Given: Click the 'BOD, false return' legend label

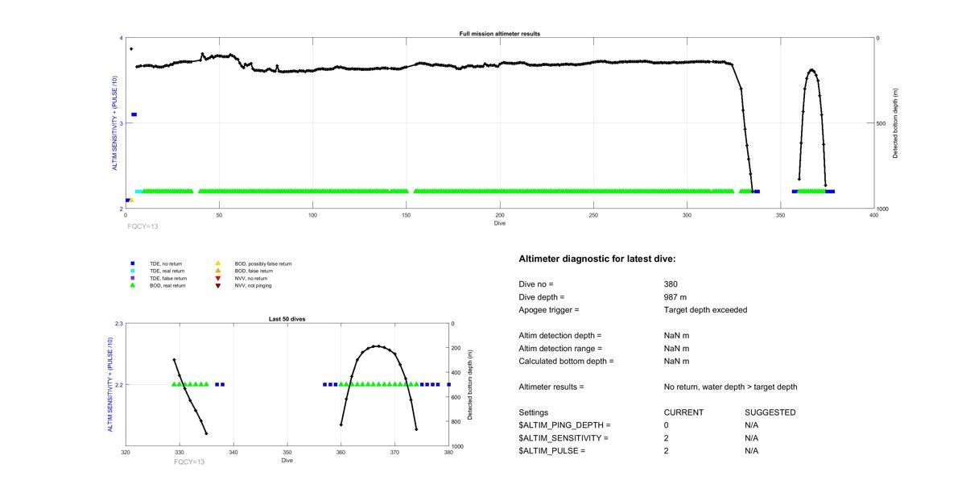Looking at the screenshot, I should click(254, 271).
